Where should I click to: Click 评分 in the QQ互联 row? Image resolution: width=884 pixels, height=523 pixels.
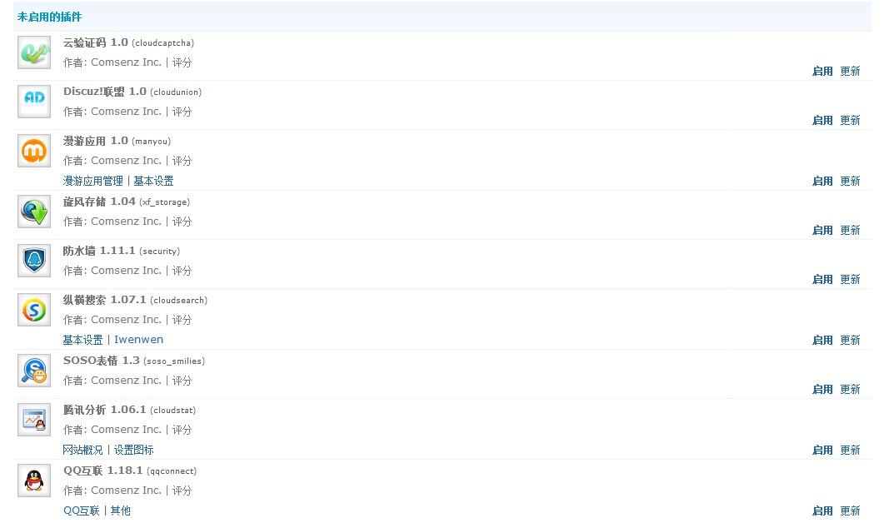click(182, 491)
